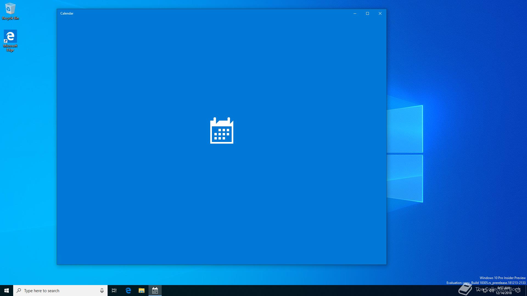Expand the hidden system tray icons chevron
The image size is (527, 296).
478,291
